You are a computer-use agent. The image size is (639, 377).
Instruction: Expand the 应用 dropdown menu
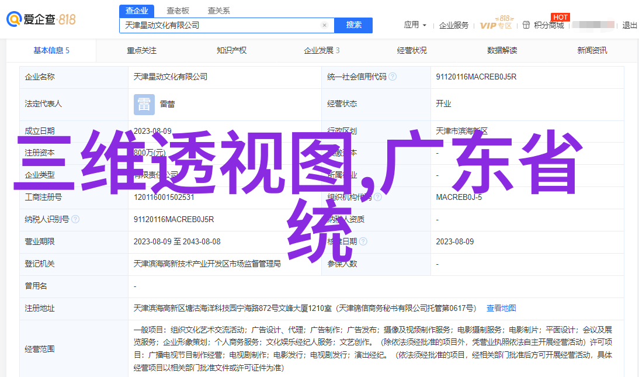point(415,25)
